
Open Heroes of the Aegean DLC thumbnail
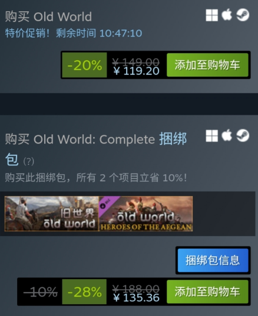145,214
